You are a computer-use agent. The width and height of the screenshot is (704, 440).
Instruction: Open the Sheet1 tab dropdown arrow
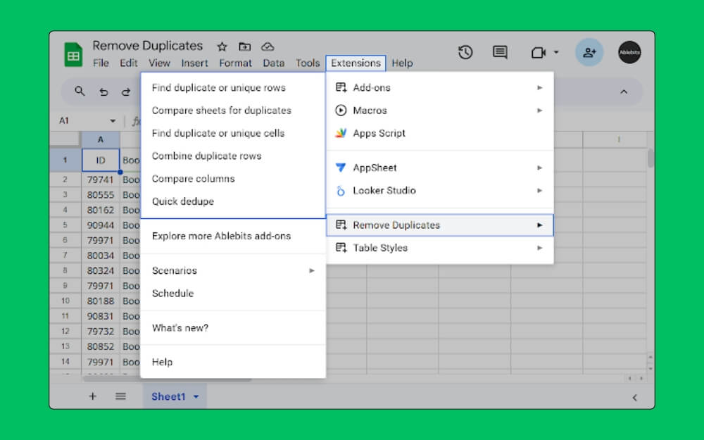[x=196, y=396]
